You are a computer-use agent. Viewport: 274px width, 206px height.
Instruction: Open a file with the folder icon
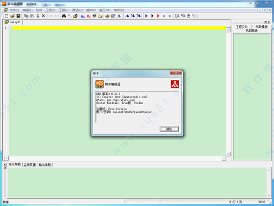(13, 16)
